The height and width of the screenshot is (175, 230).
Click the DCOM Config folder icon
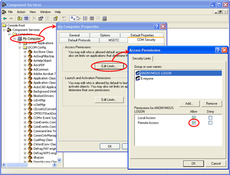point(25,47)
